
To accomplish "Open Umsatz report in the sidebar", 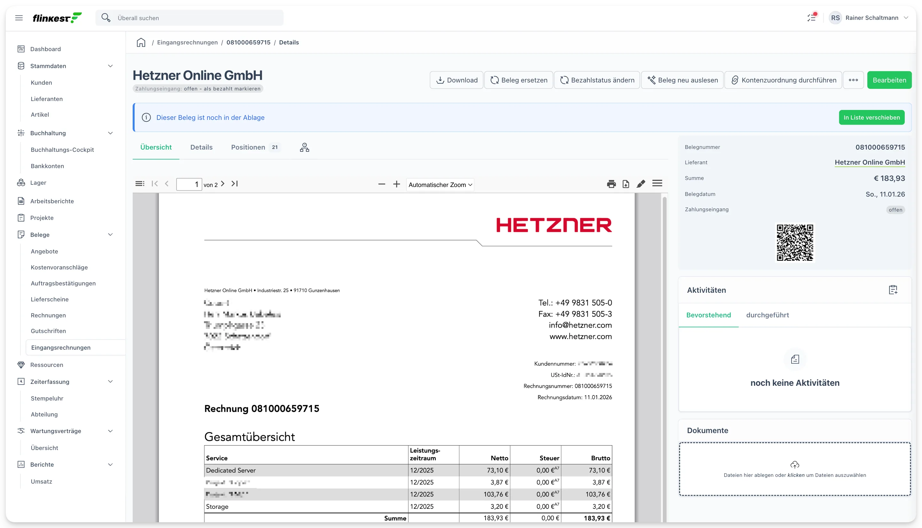I will [41, 482].
